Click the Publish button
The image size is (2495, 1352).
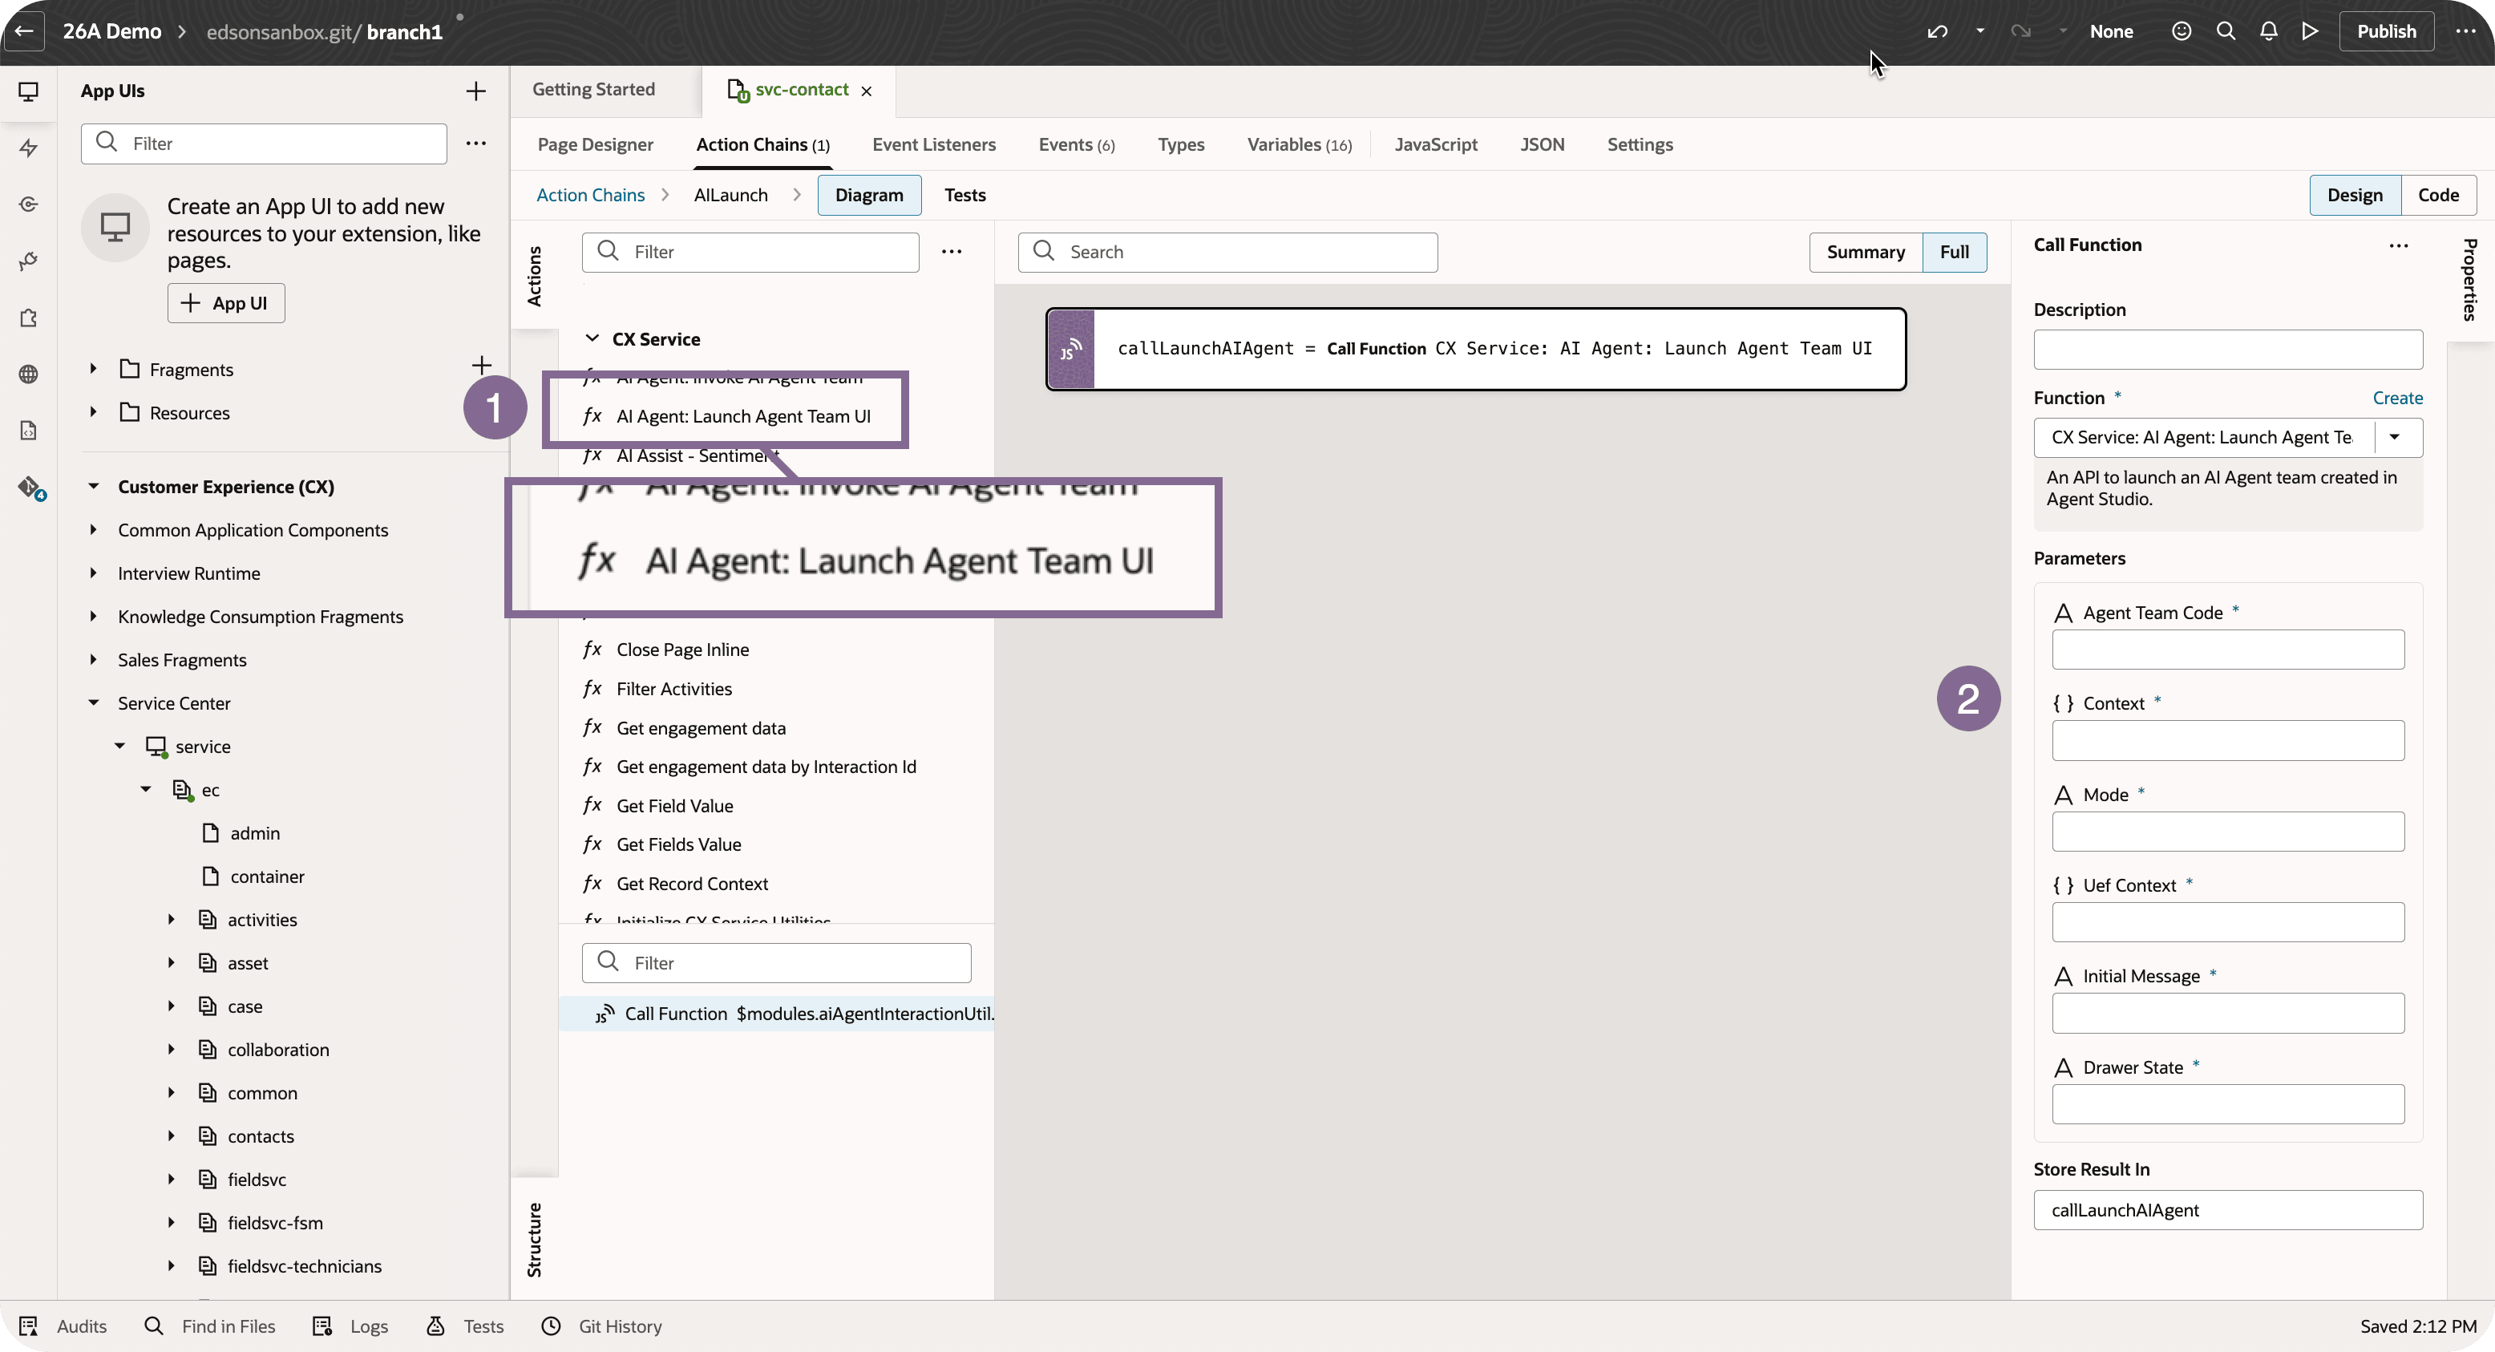pos(2385,31)
